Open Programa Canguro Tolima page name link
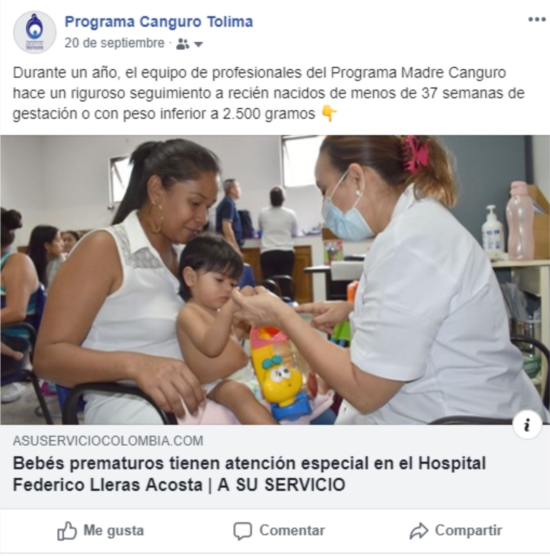 tap(159, 22)
